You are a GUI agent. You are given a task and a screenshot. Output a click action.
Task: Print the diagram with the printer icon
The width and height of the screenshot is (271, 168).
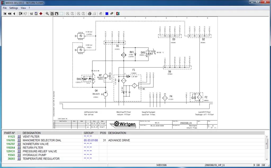pyautogui.click(x=89, y=14)
